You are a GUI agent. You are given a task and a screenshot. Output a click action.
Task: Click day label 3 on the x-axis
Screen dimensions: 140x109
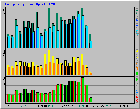tap(17, 106)
